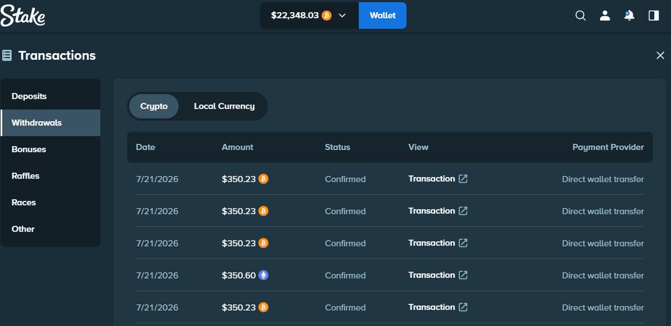Click the Date column header
Image resolution: width=671 pixels, height=326 pixels.
[x=145, y=147]
